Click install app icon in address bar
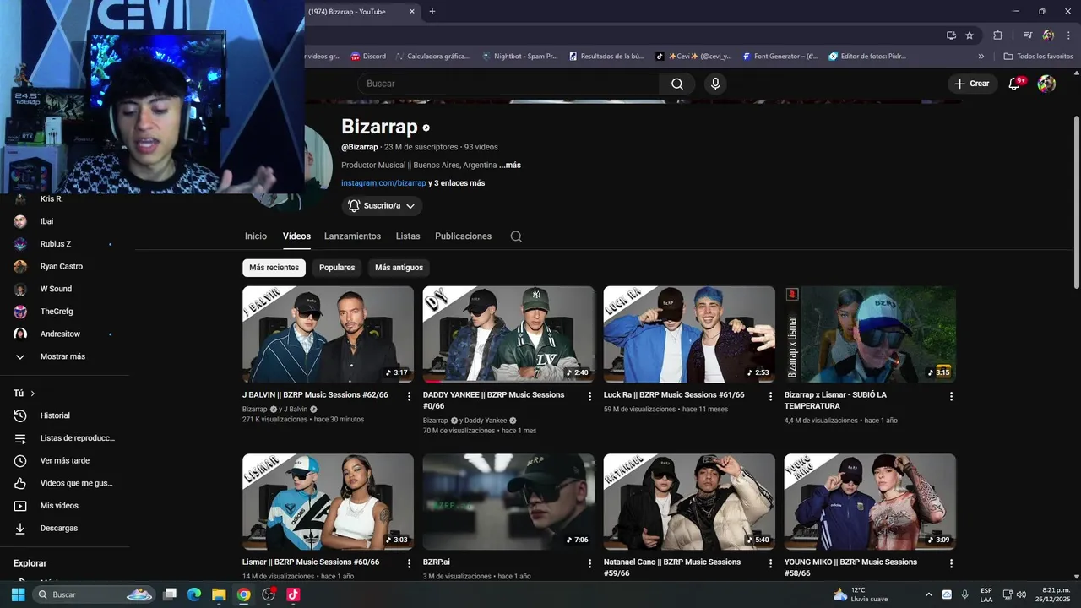The image size is (1081, 608). [951, 35]
